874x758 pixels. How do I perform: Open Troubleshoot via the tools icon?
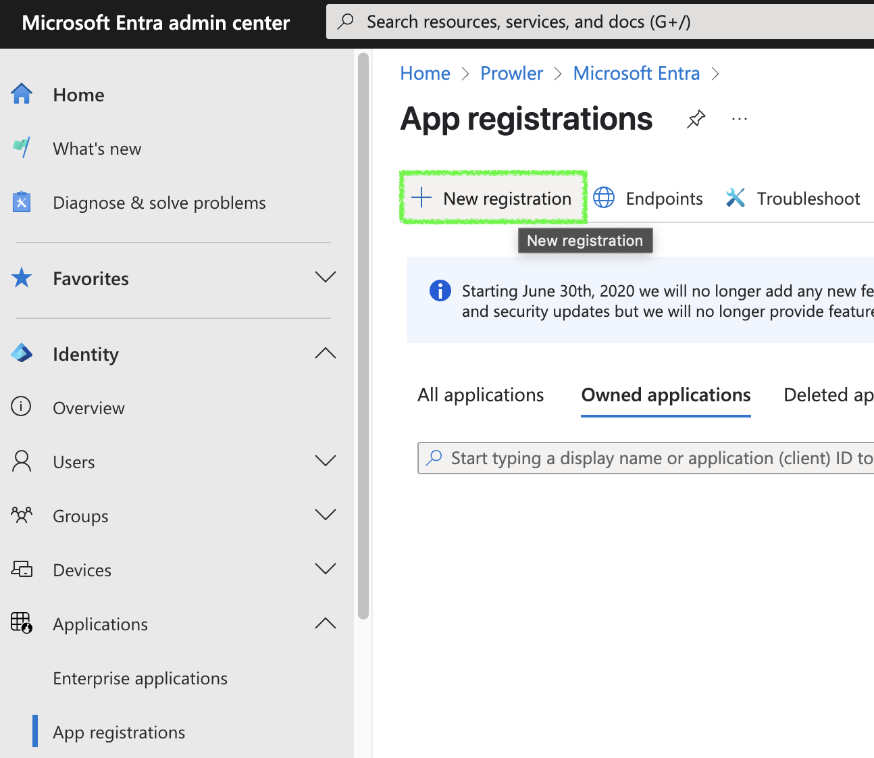tap(736, 197)
